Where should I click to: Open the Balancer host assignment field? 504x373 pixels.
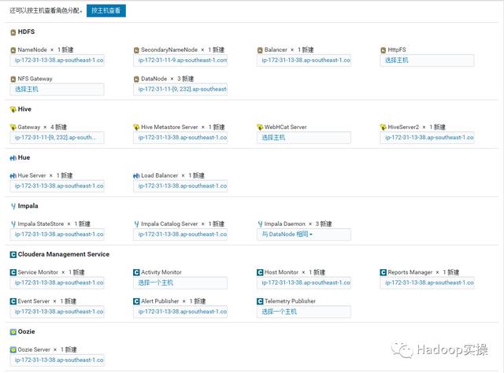point(304,61)
